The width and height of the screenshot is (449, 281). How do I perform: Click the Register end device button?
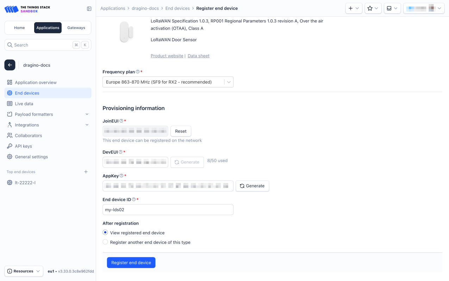[131, 262]
